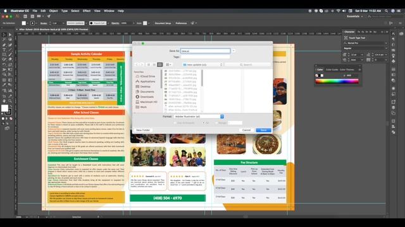Viewport: 405px width, 227px height.
Task: Open the Regular font style dropdown
Action: point(365,48)
